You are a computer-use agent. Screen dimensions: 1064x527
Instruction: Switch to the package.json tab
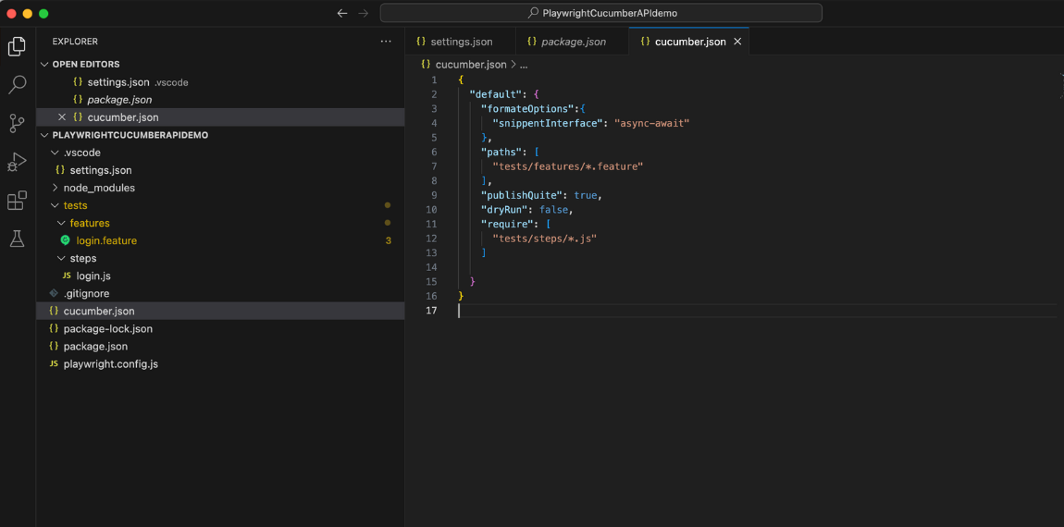click(x=573, y=42)
